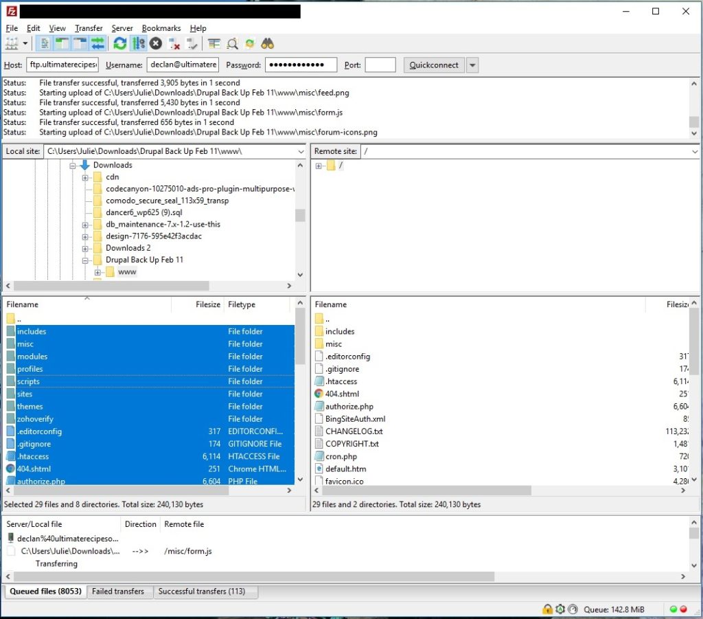Image resolution: width=703 pixels, height=619 pixels.
Task: Disconnect from the current server
Action: [x=172, y=43]
